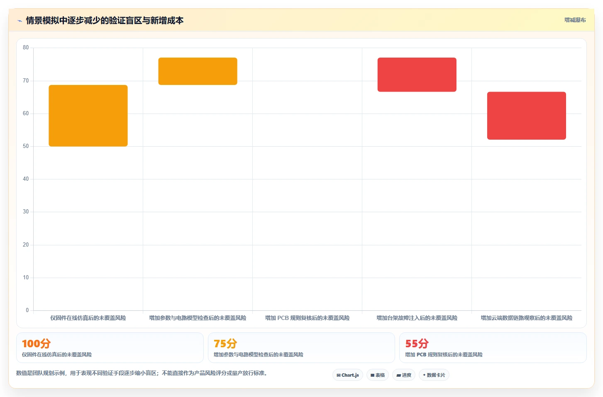This screenshot has width=603, height=397.
Task: Click the orange bar for 仅固件在线仿真后
Action: point(88,116)
